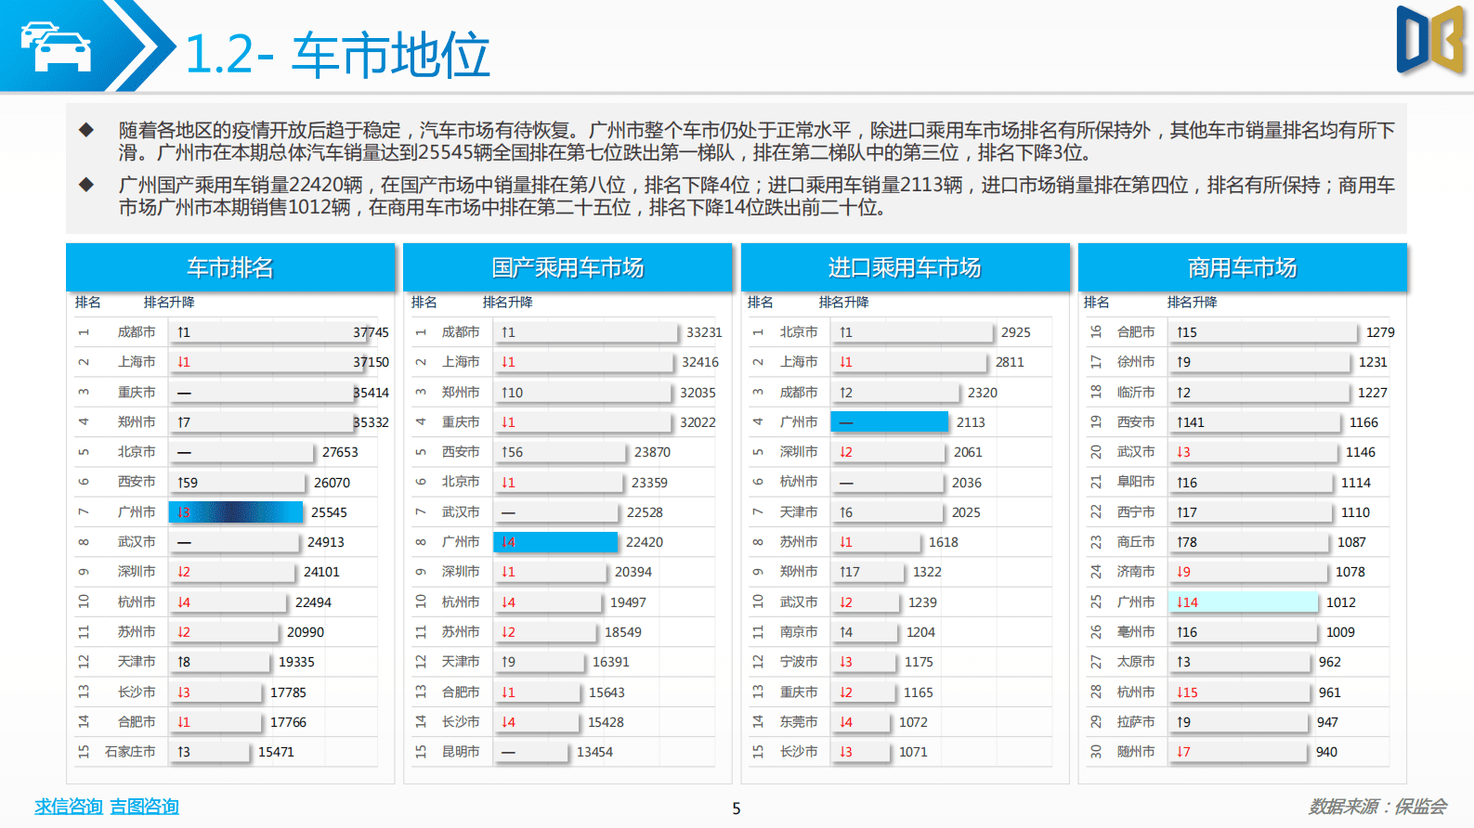Screen dimensions: 1474x828
Task: Select the 车市排名 panel header
Action: click(230, 267)
